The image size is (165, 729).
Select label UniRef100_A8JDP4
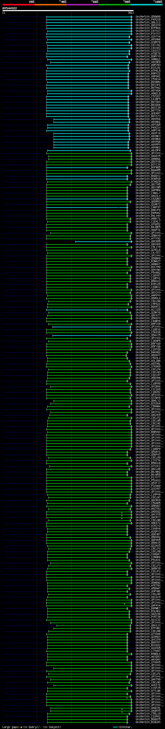tap(148, 150)
